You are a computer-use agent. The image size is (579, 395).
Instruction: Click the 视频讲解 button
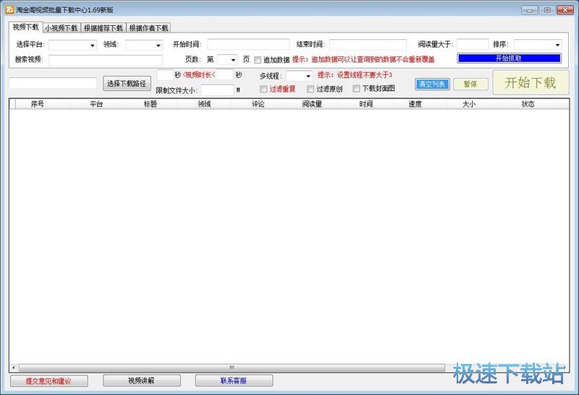[141, 381]
